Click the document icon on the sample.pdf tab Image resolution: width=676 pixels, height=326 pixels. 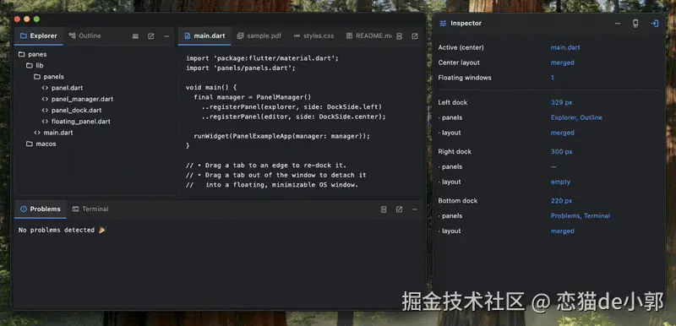click(241, 36)
